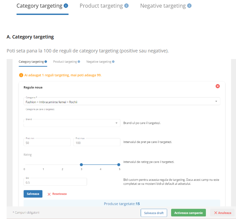Open the small Negative targeting tab

[x=99, y=62]
